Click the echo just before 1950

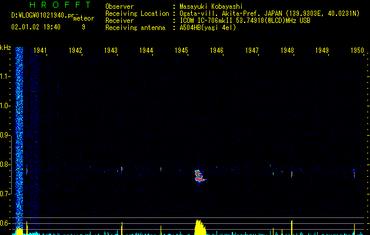[354, 173]
